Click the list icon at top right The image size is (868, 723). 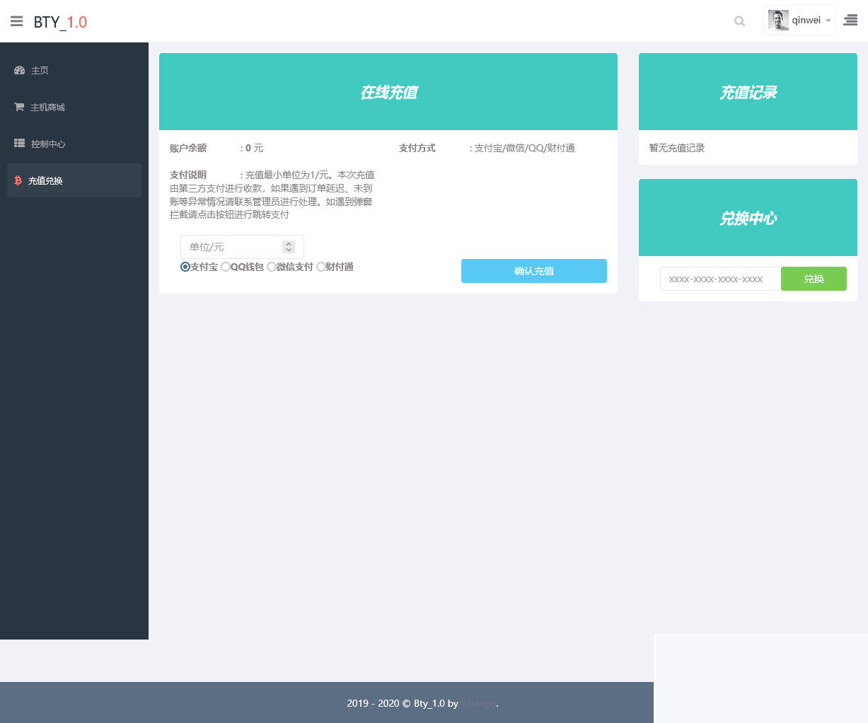[850, 20]
